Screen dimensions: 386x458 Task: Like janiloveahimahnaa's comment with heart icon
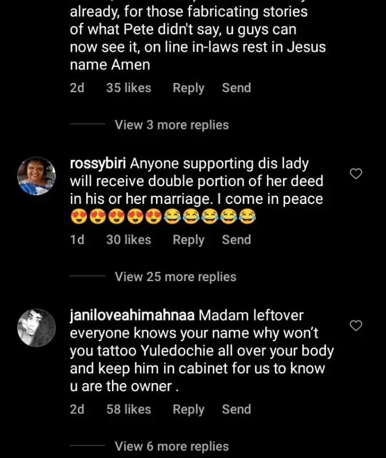(356, 326)
